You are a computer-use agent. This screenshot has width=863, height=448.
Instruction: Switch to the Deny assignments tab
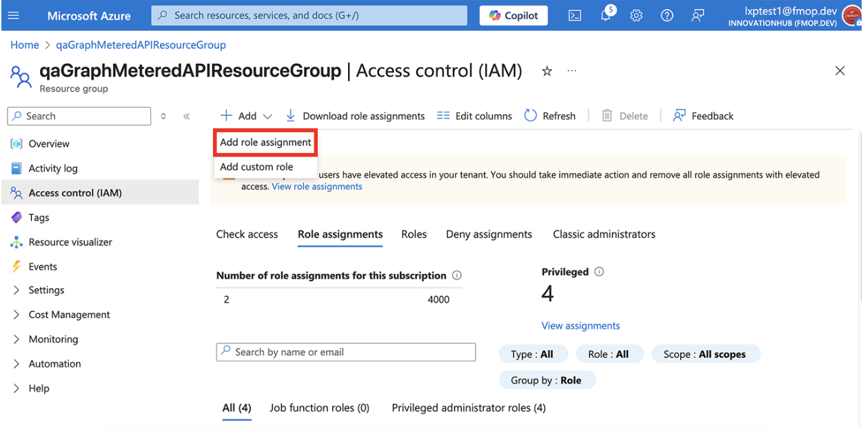tap(489, 234)
